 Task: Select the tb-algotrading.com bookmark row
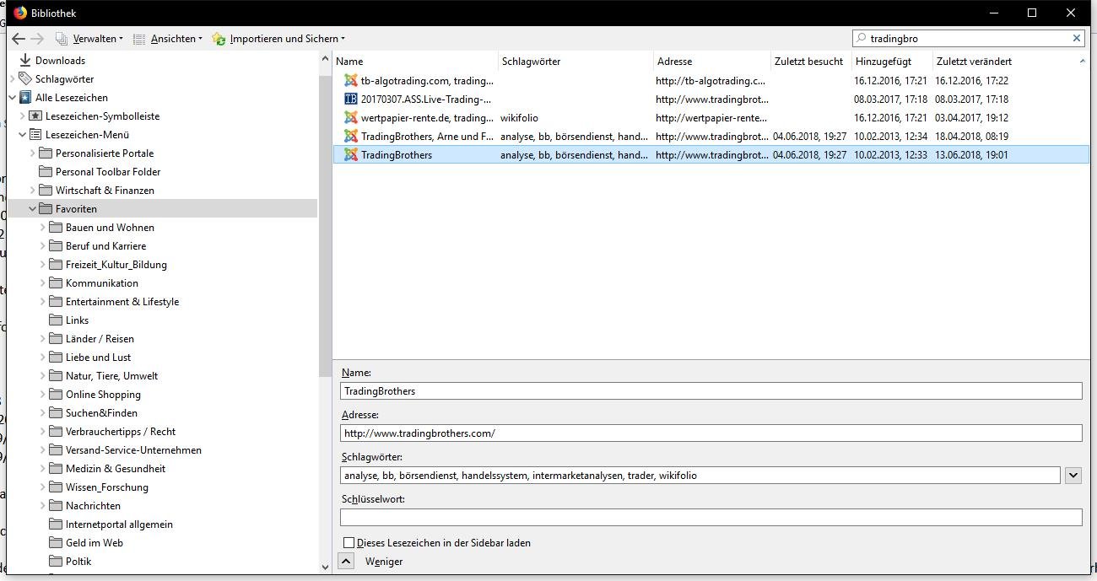(x=426, y=81)
